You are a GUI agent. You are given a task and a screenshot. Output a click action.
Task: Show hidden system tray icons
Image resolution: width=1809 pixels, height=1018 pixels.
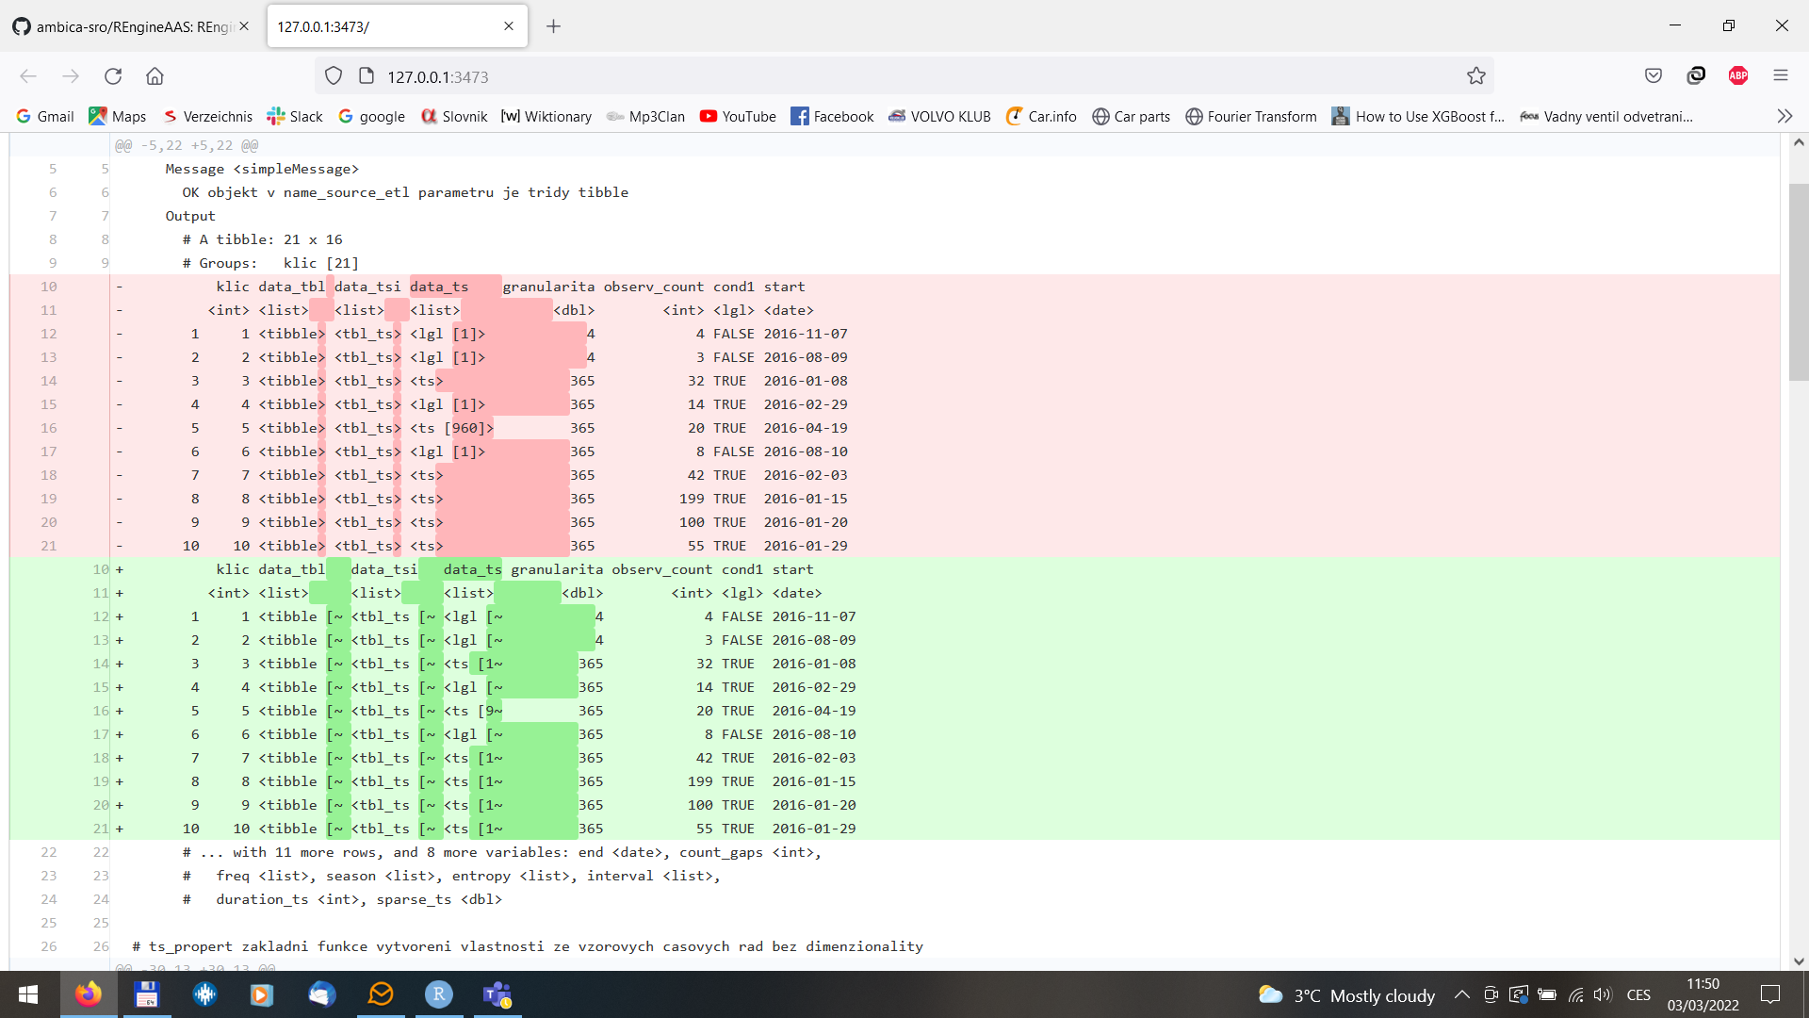tap(1462, 995)
